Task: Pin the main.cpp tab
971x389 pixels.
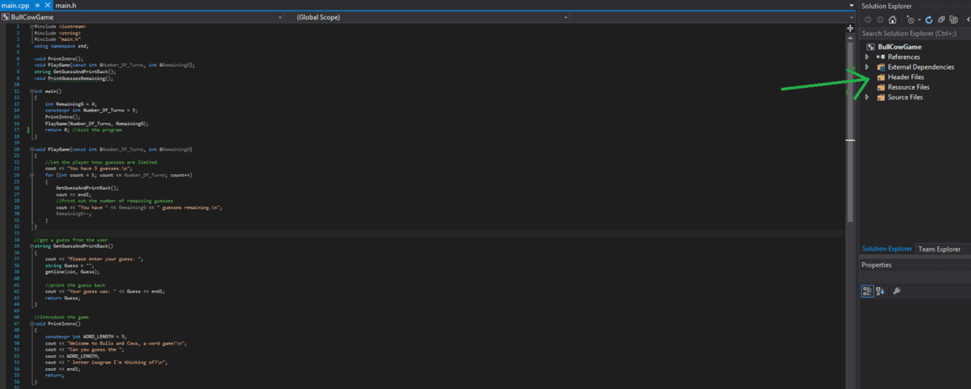Action: point(37,5)
